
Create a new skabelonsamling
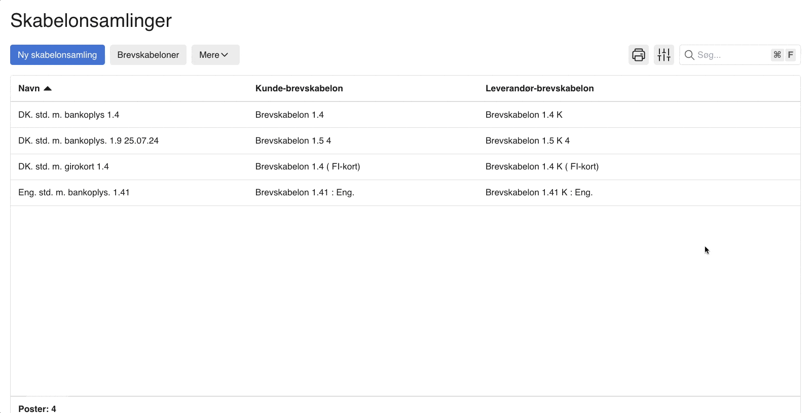click(x=57, y=55)
